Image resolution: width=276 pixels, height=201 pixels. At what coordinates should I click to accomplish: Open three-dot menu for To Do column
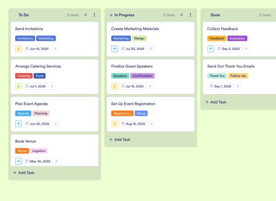tap(94, 15)
